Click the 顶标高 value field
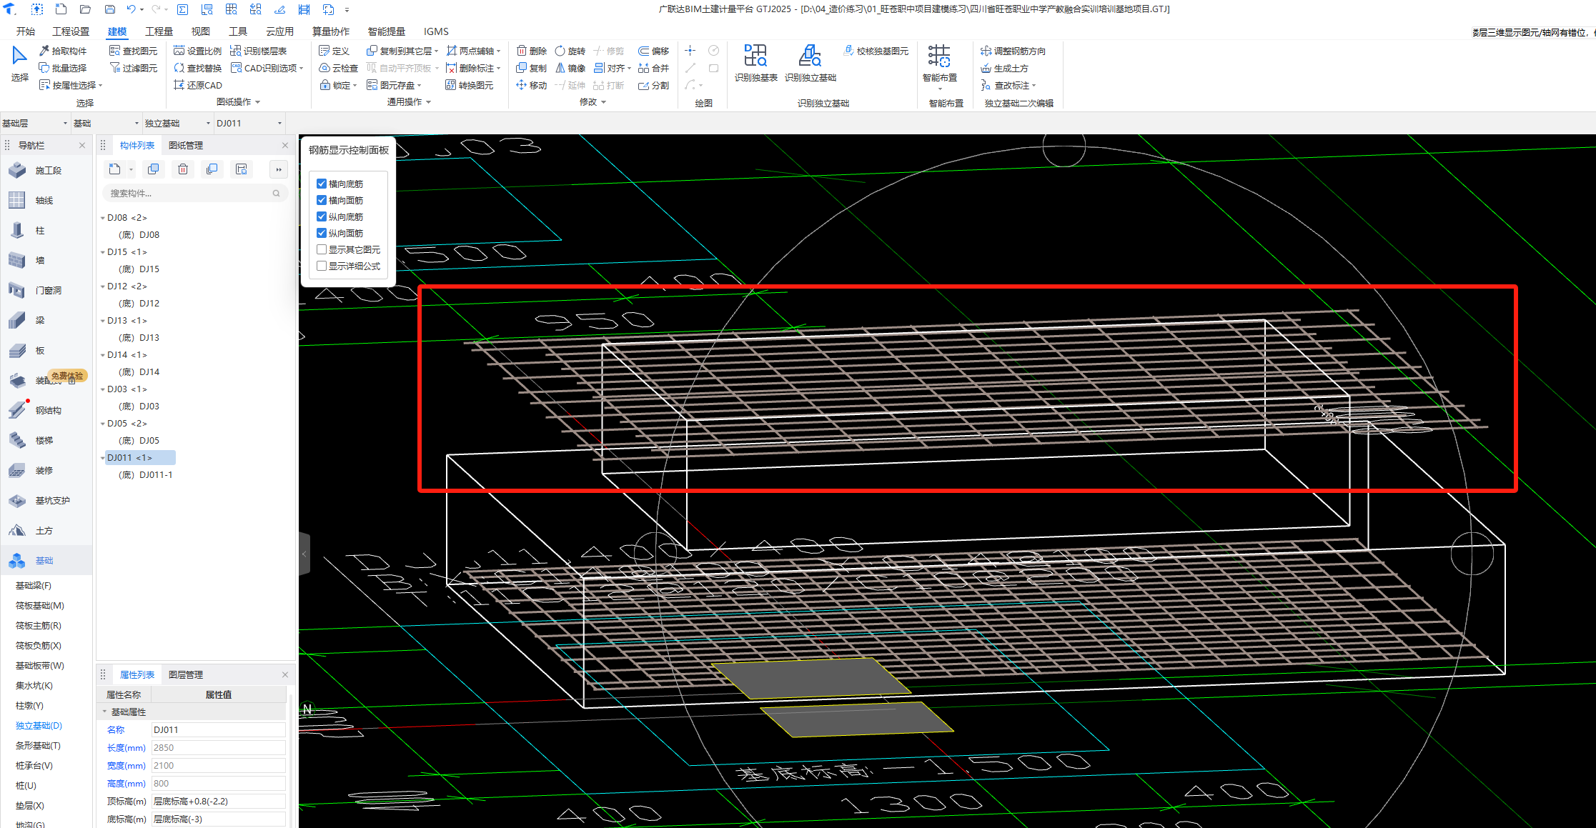 click(x=218, y=801)
